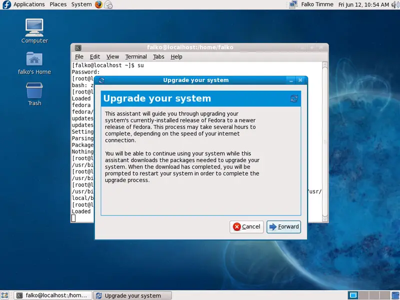Minimize the Upgrade your system dialog
This screenshot has height=300, width=400.
click(291, 80)
